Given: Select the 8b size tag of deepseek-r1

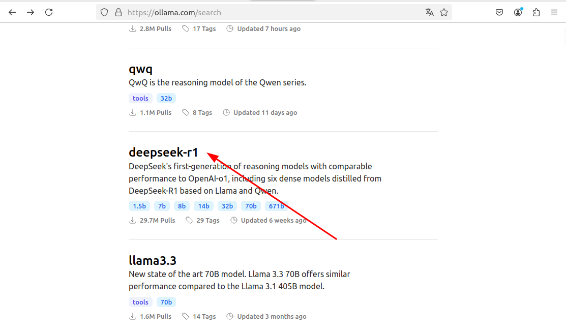Looking at the screenshot, I should point(182,206).
